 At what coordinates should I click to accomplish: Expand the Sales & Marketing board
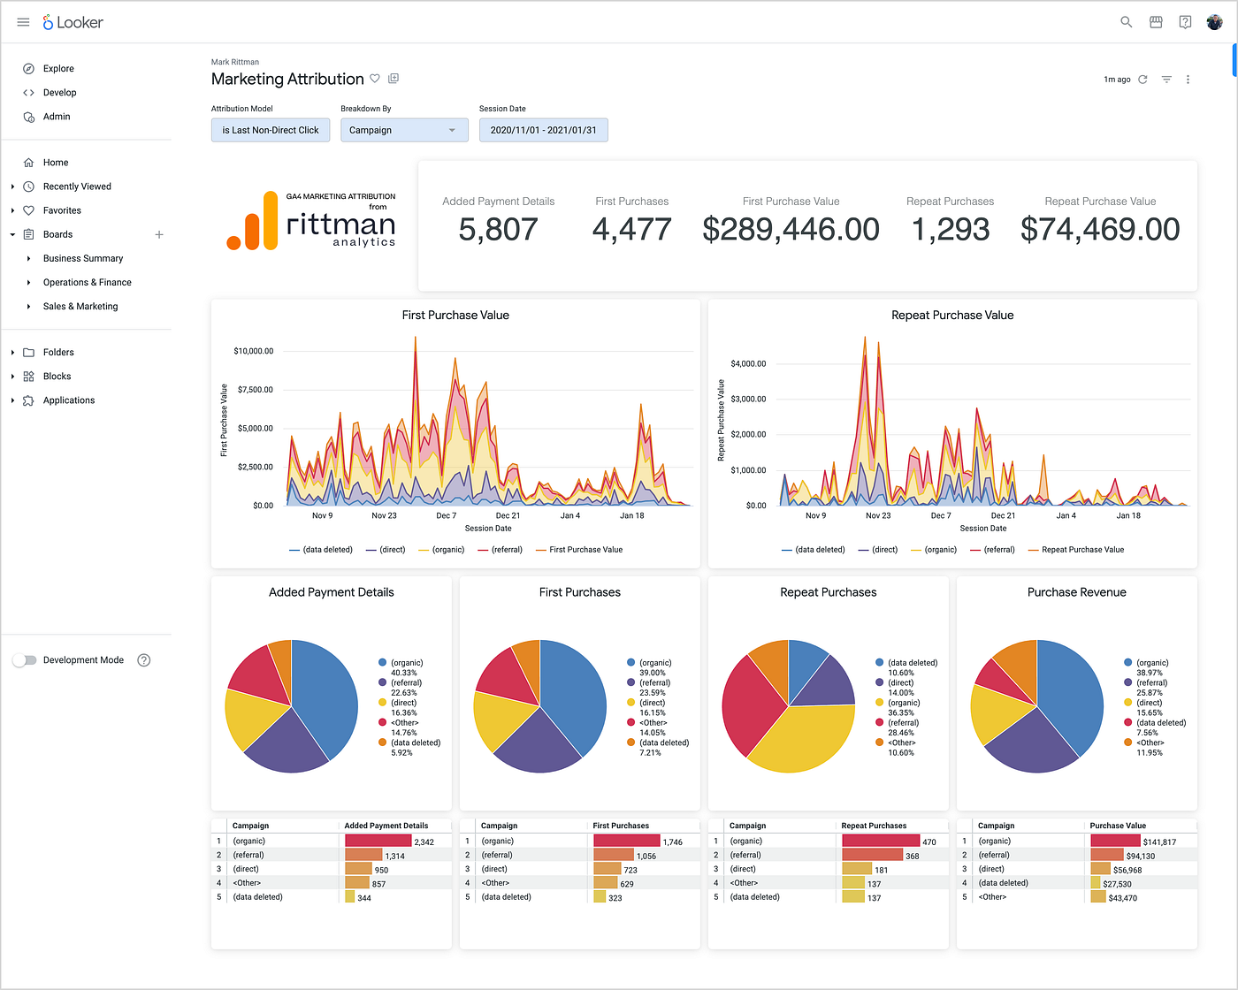(x=29, y=306)
